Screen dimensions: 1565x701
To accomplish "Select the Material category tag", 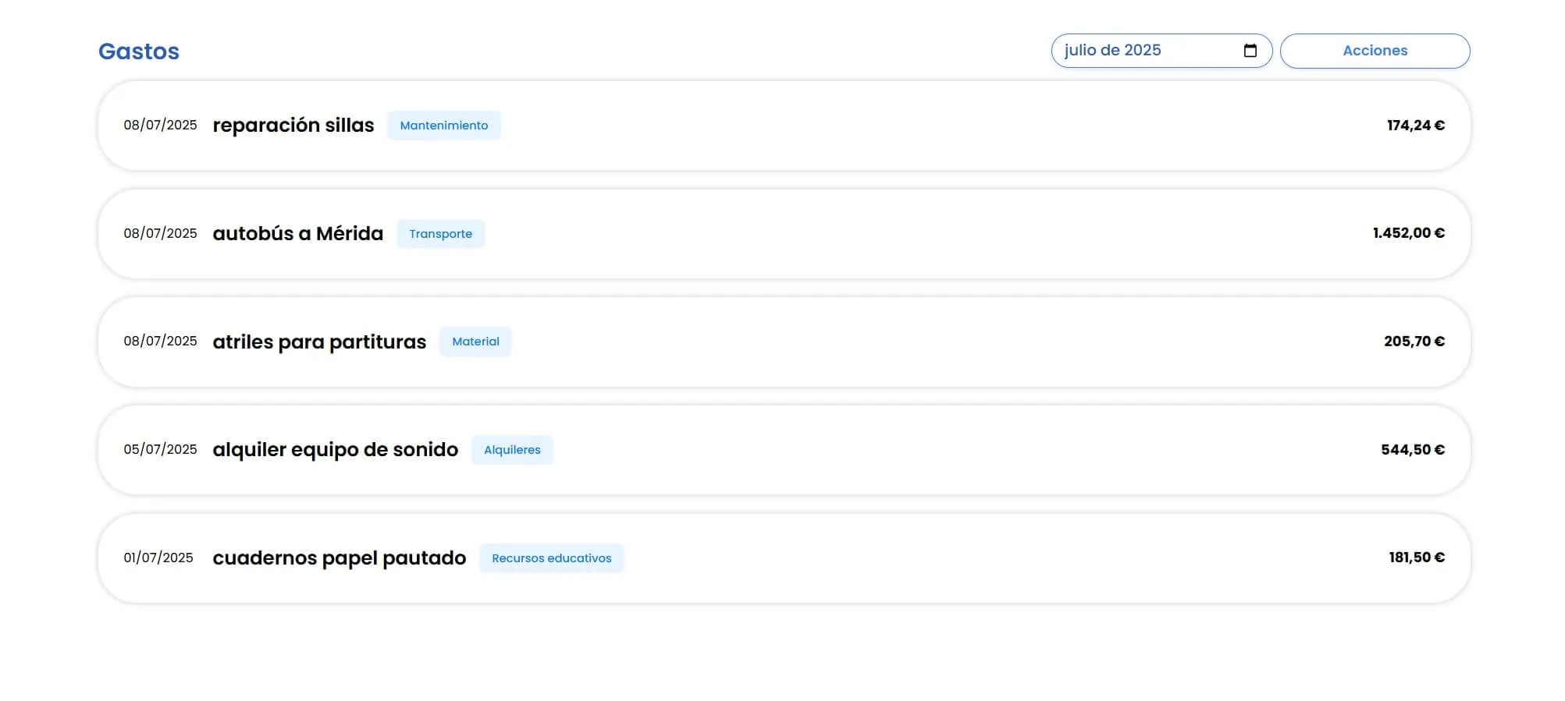I will pyautogui.click(x=475, y=342).
